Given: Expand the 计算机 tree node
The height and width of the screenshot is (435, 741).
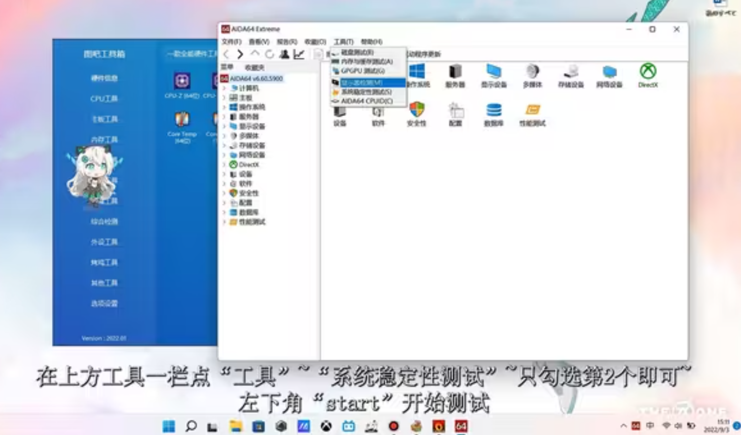Looking at the screenshot, I should pyautogui.click(x=224, y=88).
